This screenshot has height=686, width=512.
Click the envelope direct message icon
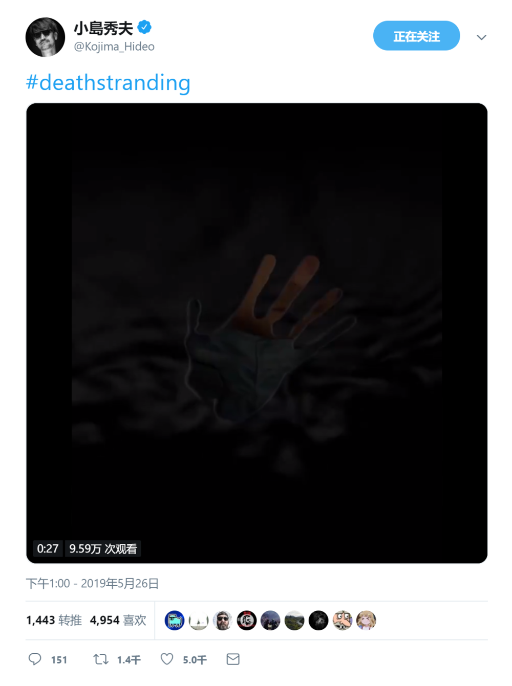point(233,659)
